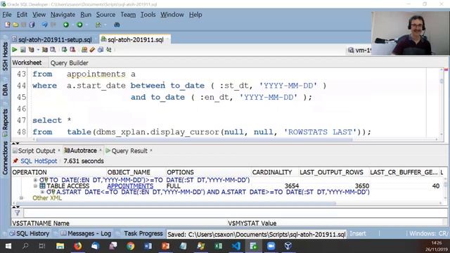Click the filter funnel icon

(17, 213)
